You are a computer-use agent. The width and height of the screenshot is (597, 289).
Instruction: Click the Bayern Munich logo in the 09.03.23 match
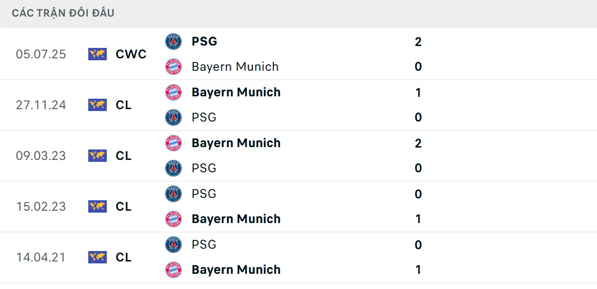[x=174, y=142]
